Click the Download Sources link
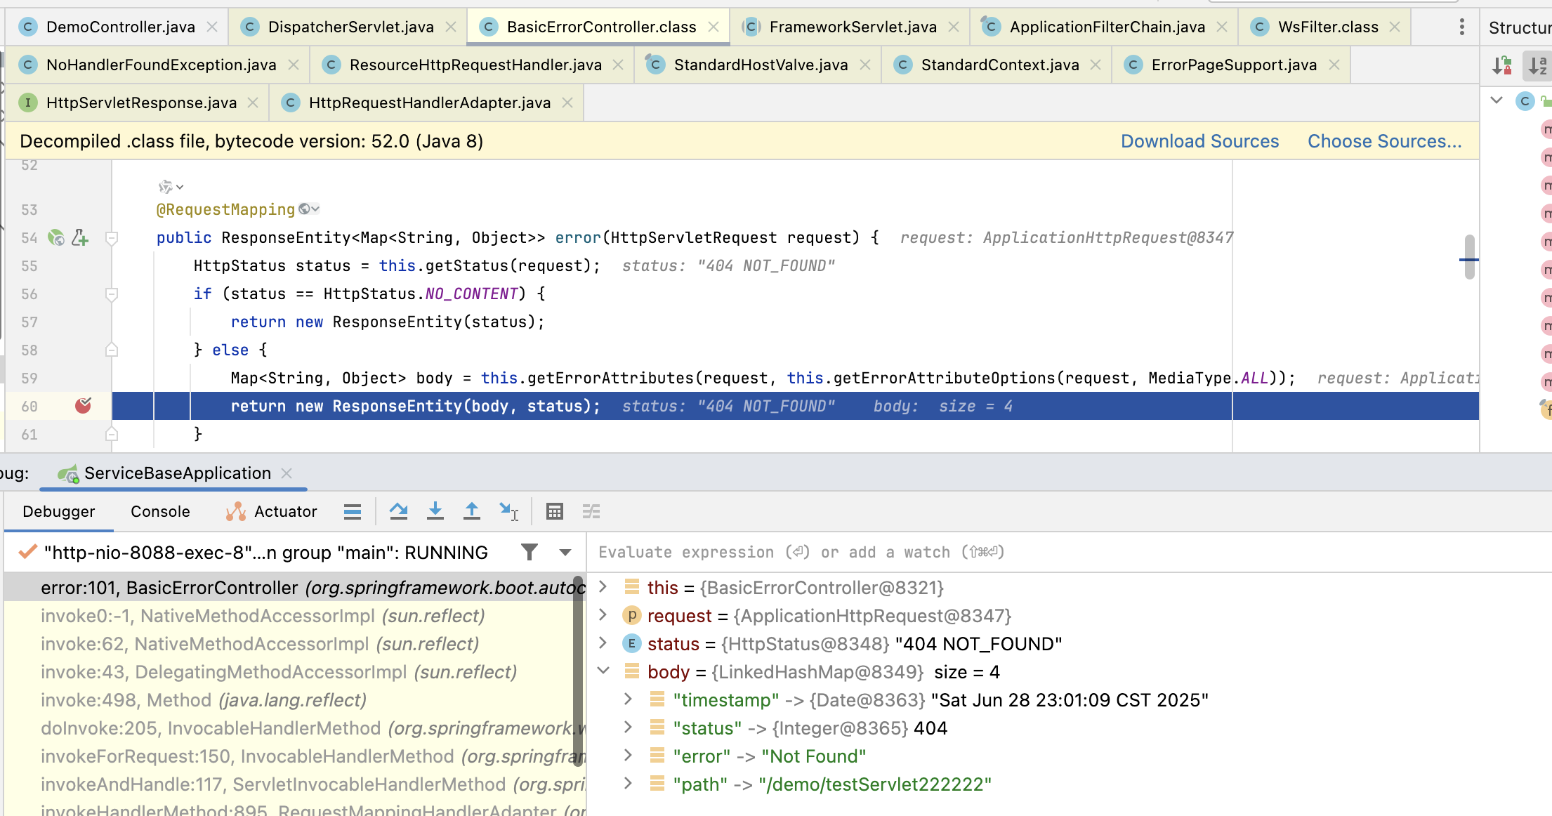 [x=1199, y=141]
